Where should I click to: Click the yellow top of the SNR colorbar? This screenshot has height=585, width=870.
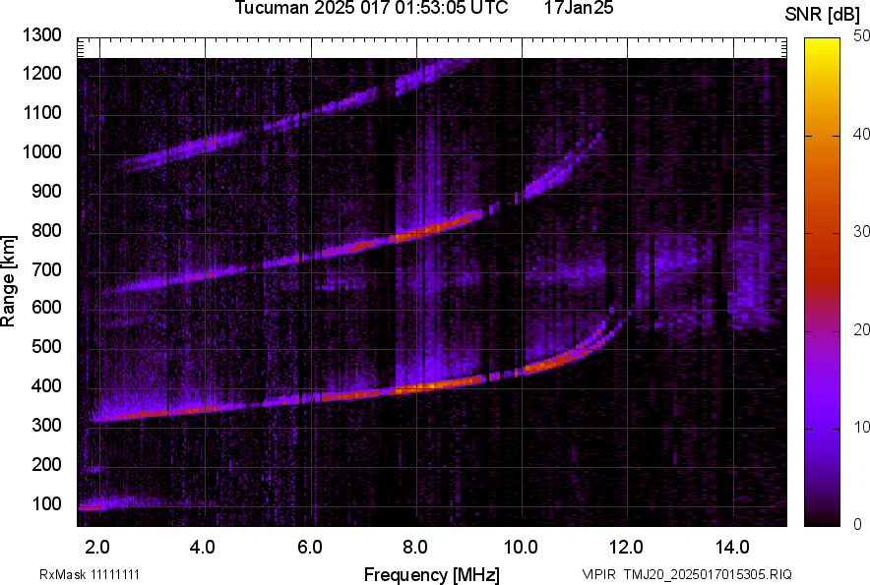point(821,44)
